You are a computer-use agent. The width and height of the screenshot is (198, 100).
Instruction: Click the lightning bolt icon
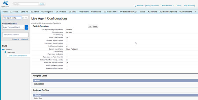pos(135,6)
